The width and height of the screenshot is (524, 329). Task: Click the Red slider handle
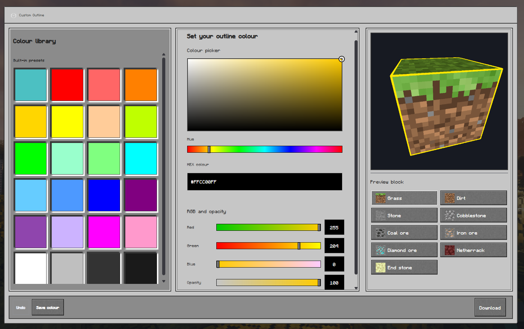point(319,227)
